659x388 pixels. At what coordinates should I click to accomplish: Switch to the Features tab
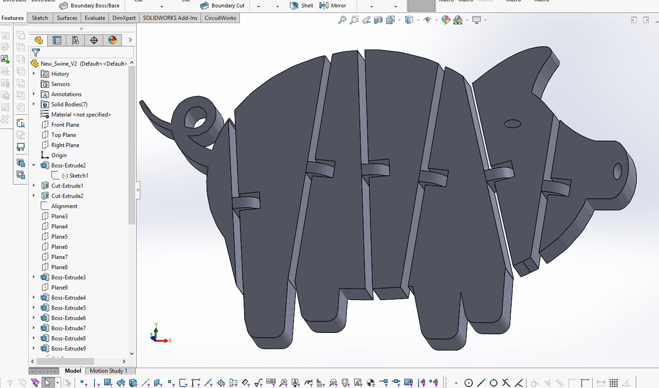click(13, 18)
